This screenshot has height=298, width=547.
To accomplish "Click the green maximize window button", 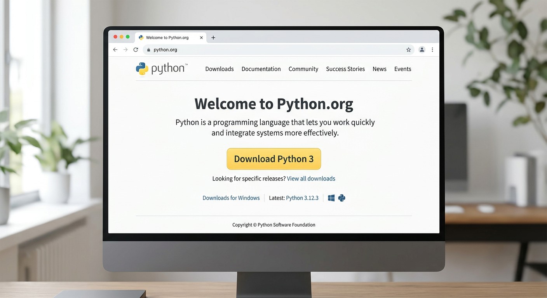I will pos(127,37).
